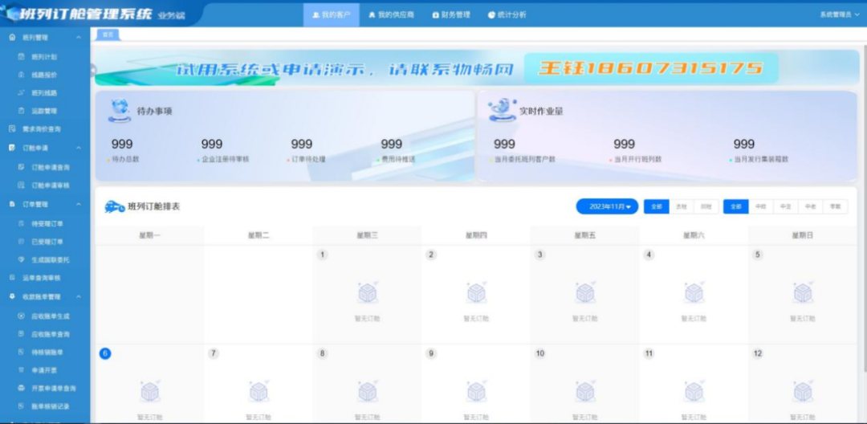Click the 当月发行集装箱数 999 value

click(x=743, y=145)
